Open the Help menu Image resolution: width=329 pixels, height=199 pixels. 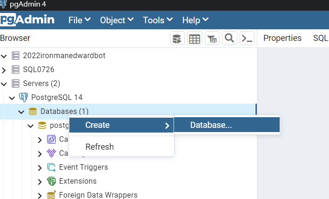195,20
